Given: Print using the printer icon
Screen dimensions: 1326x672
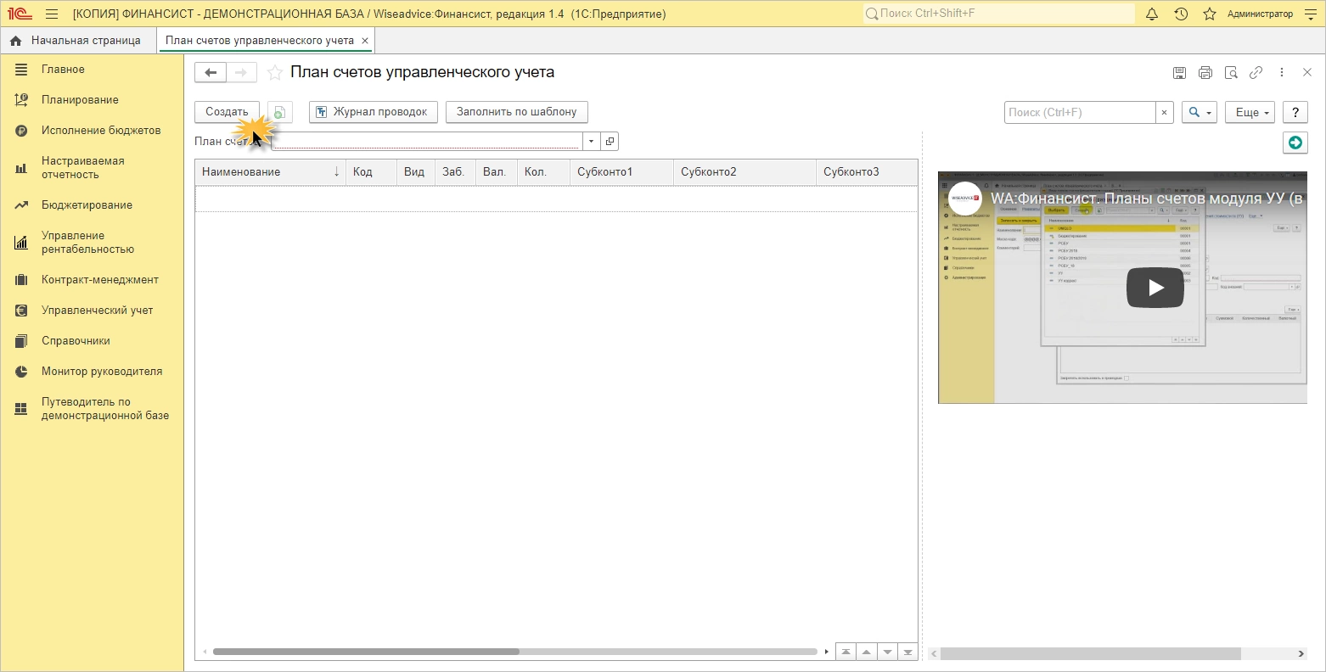Looking at the screenshot, I should 1205,73.
